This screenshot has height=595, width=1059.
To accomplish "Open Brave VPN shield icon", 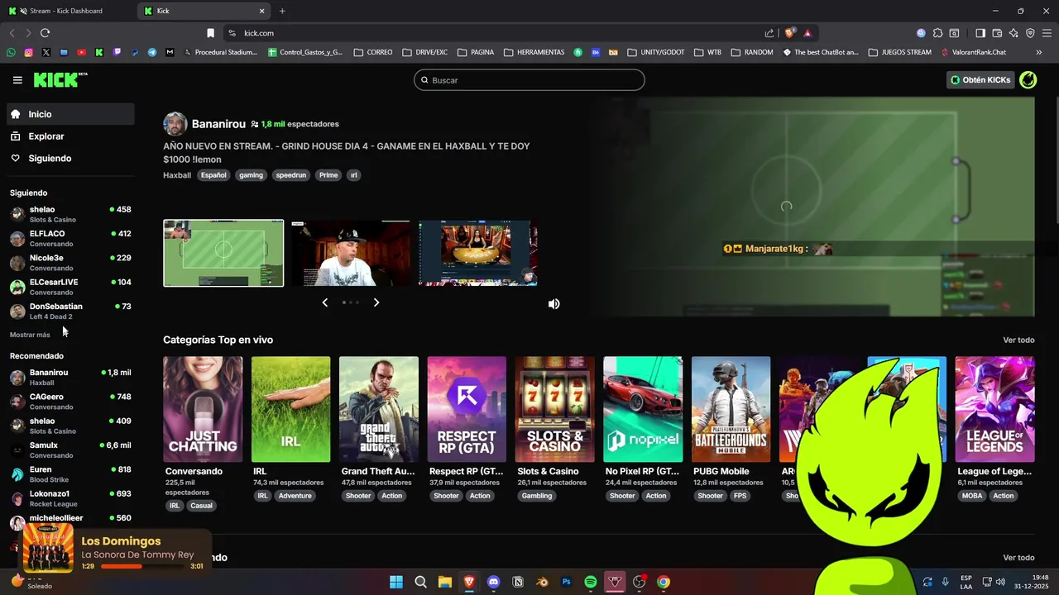I will click(1030, 33).
